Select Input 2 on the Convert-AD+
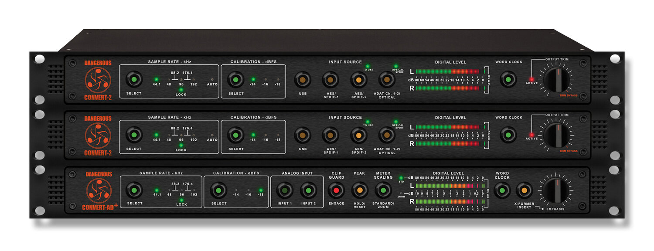Screen dimensions: 654x251 pyautogui.click(x=308, y=190)
